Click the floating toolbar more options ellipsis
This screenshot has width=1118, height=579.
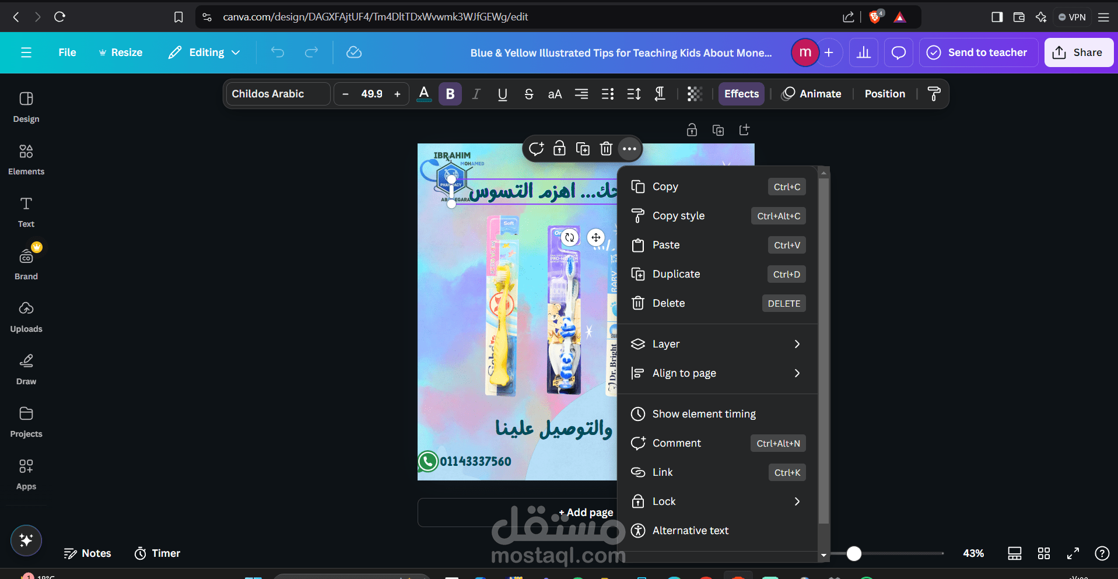(629, 149)
